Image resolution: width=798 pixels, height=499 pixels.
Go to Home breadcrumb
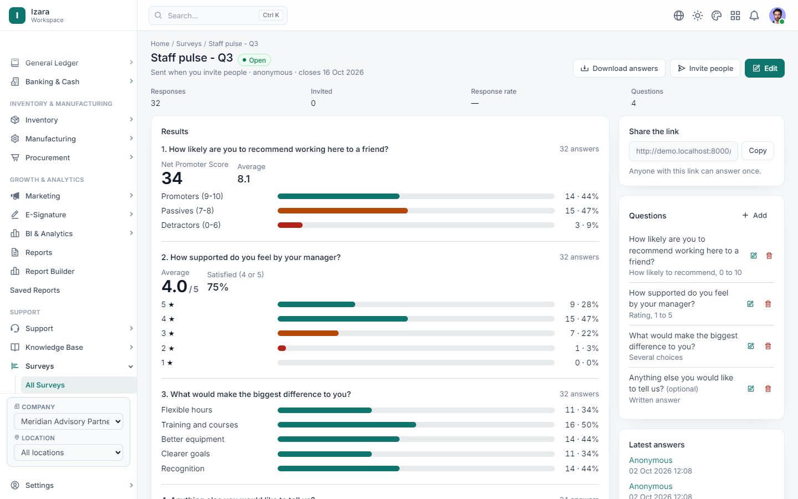[160, 44]
